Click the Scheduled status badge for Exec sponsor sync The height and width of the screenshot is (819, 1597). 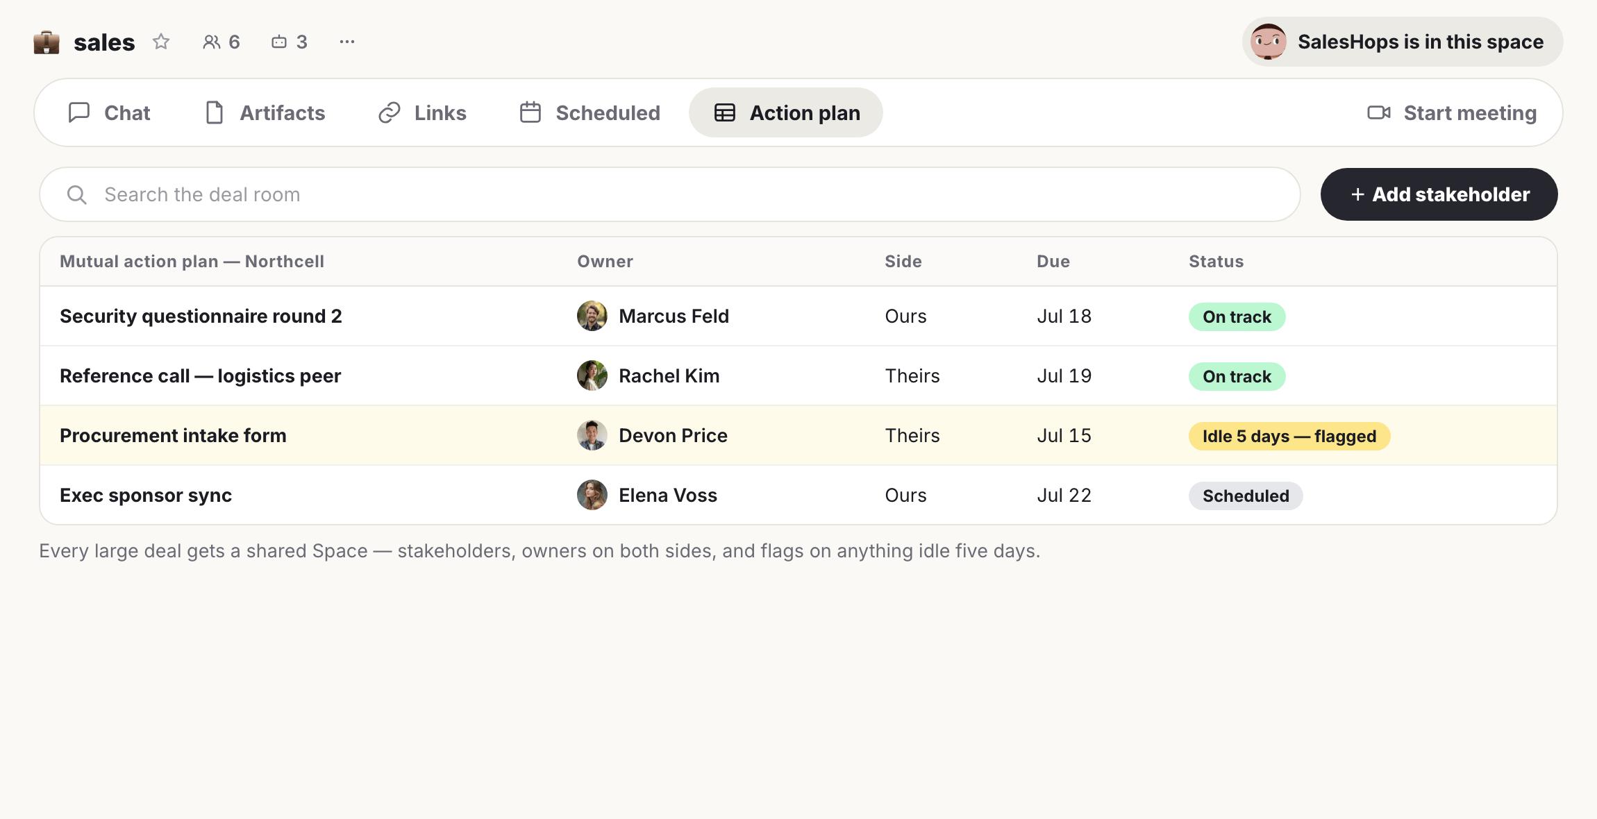[1246, 496]
